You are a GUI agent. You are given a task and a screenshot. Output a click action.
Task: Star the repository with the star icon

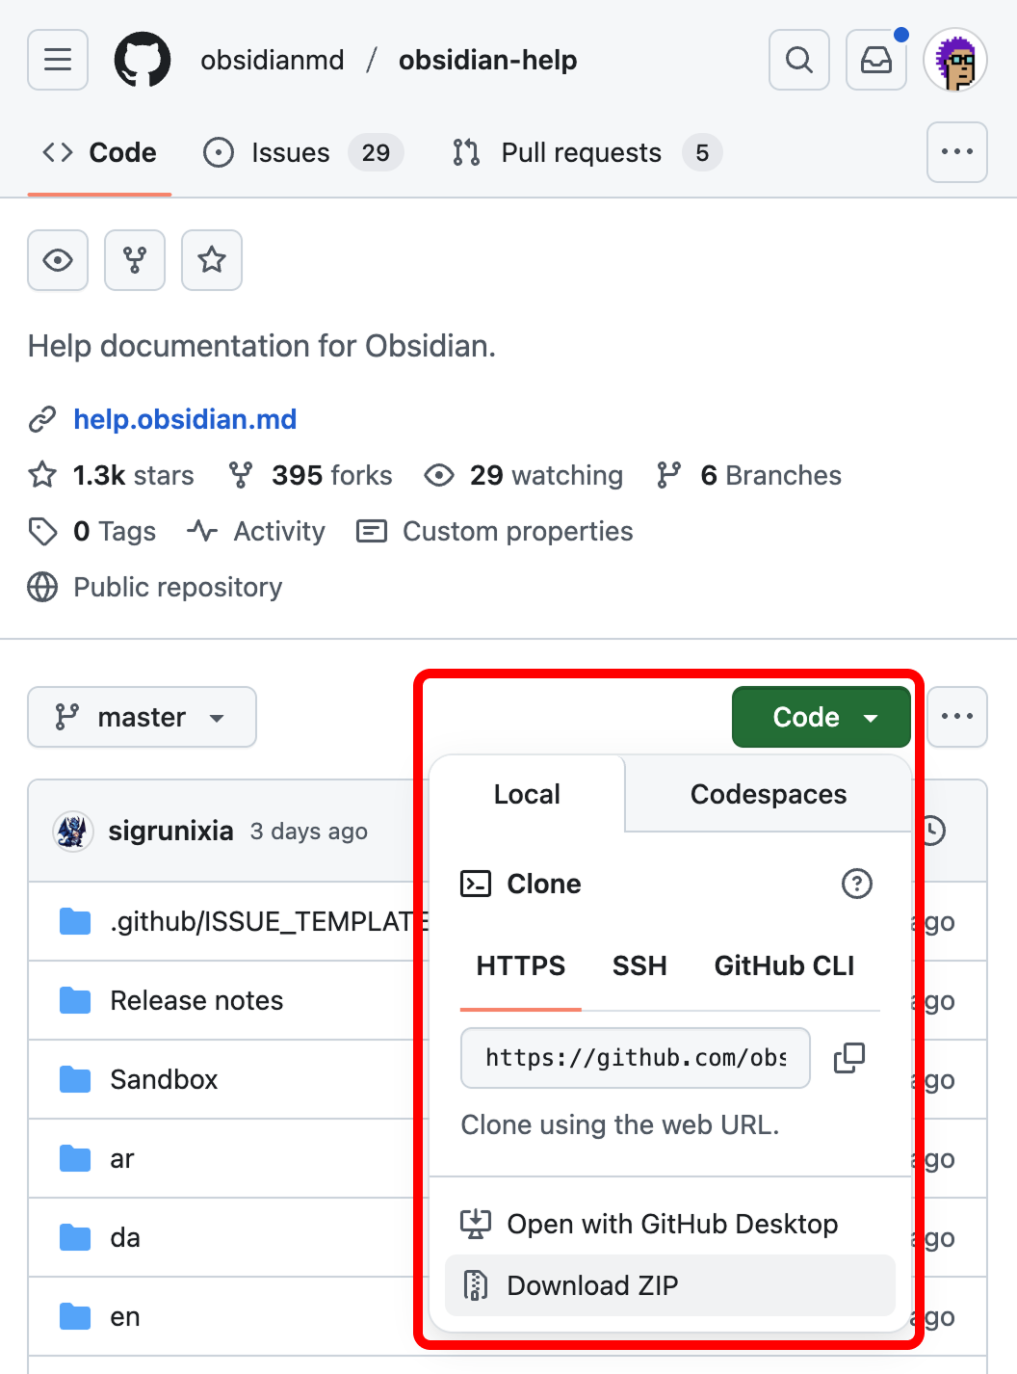211,260
